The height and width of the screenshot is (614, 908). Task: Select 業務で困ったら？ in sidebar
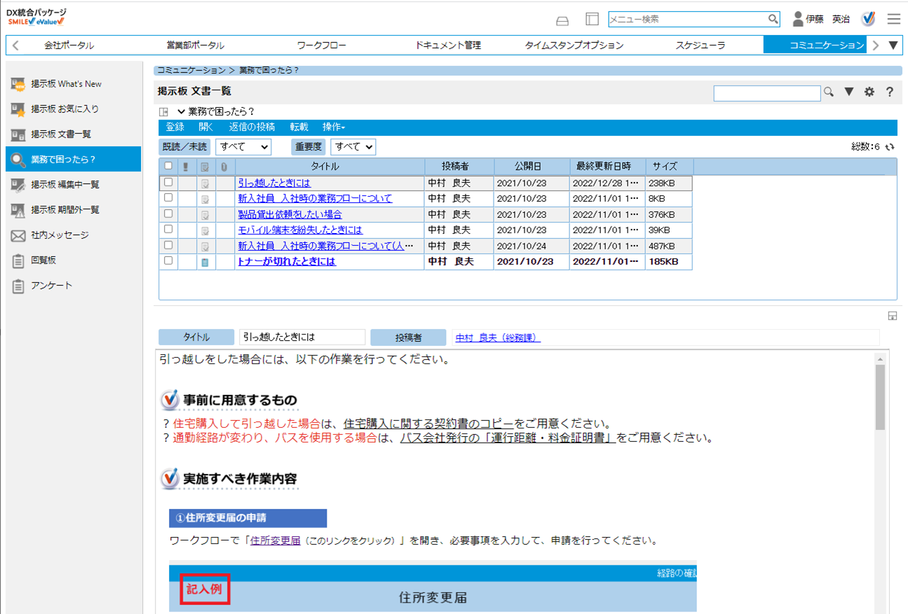(73, 159)
